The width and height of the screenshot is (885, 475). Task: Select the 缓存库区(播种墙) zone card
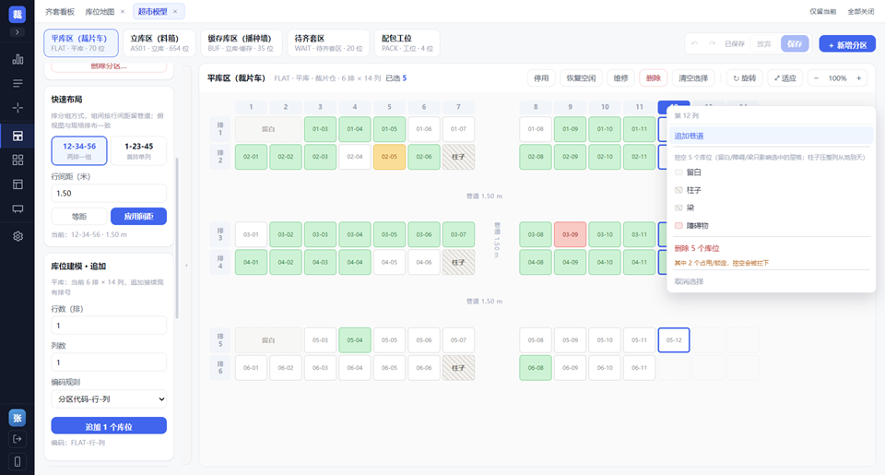(x=241, y=43)
